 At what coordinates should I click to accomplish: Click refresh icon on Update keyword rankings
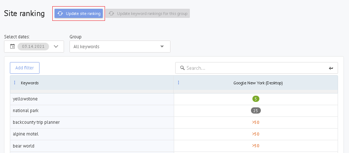click(x=112, y=14)
